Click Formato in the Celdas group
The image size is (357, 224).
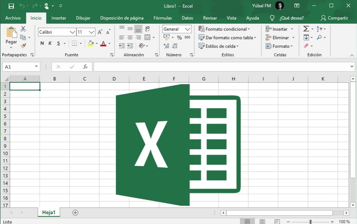[x=279, y=46]
